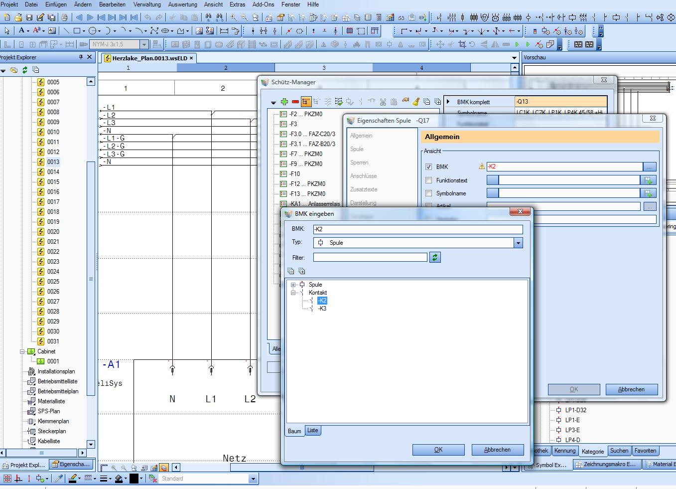676x489 pixels.
Task: Open the NYM-J 3x1,5 cable dropdown
Action: click(x=144, y=44)
